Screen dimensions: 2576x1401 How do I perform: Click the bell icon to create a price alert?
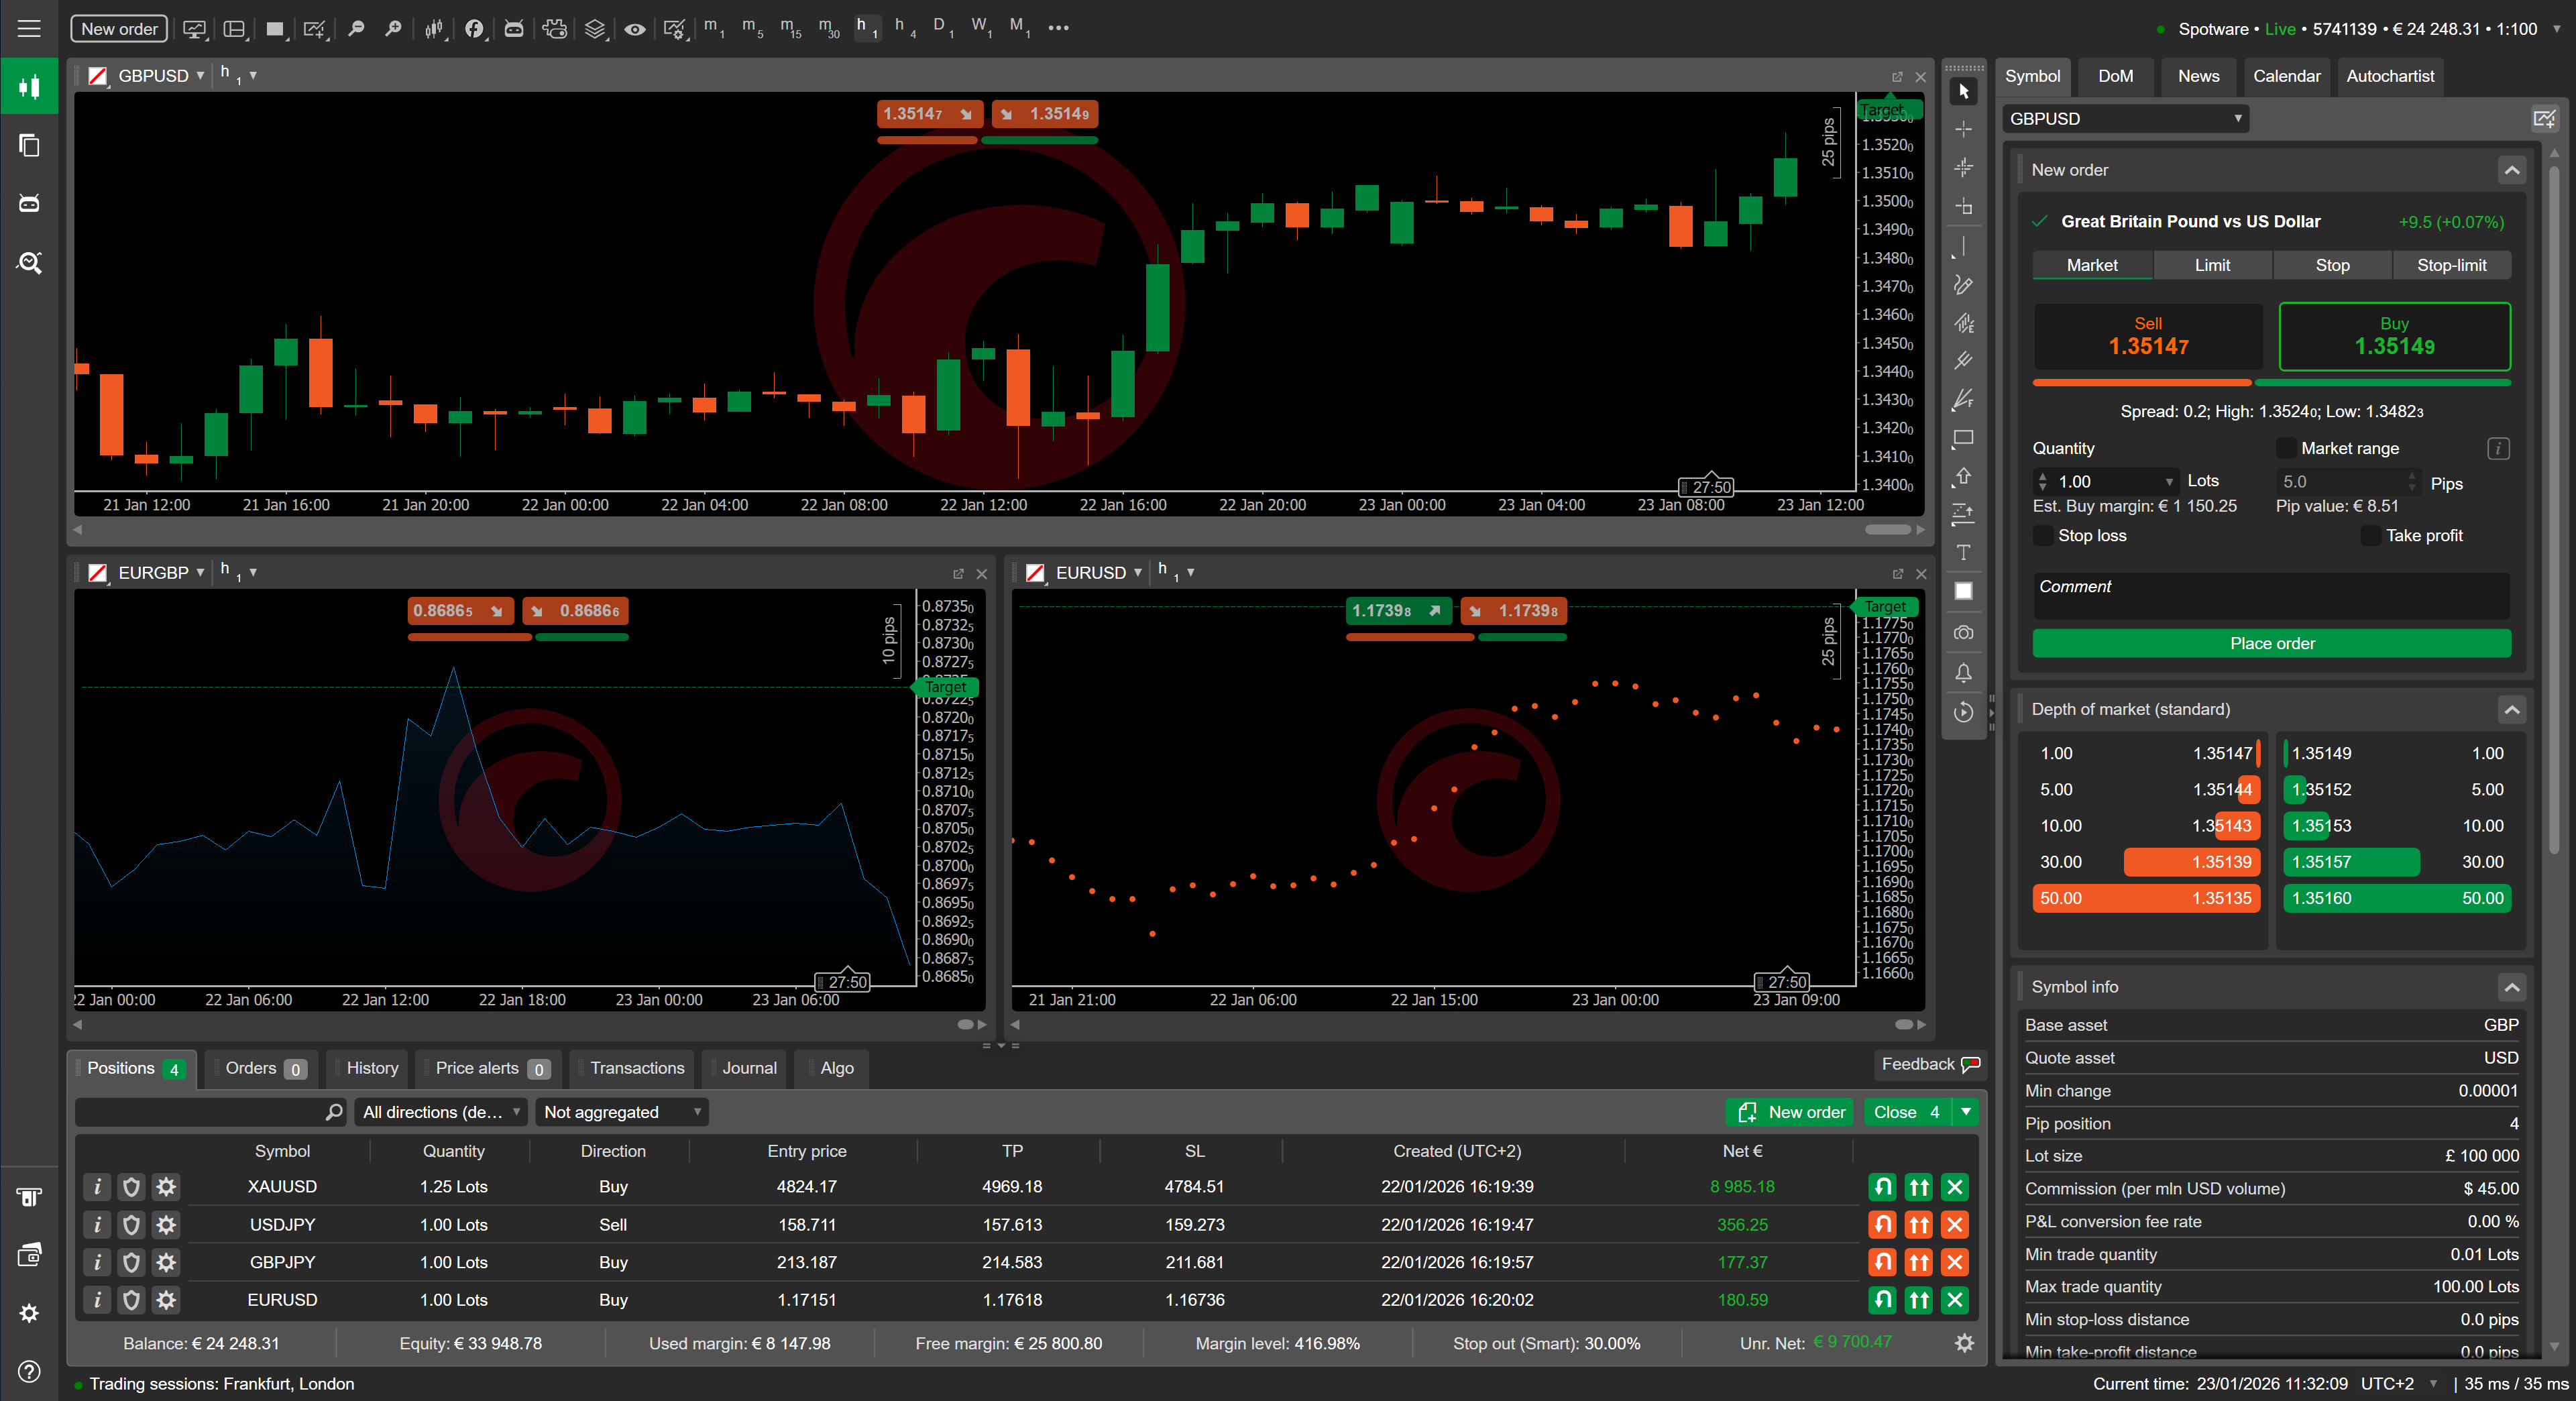coord(1963,673)
